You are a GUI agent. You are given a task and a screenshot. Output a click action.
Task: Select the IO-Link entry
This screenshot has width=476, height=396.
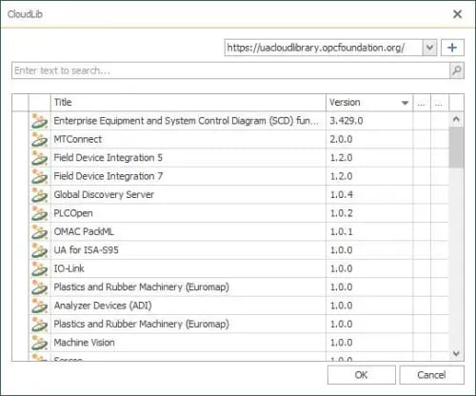(x=69, y=268)
